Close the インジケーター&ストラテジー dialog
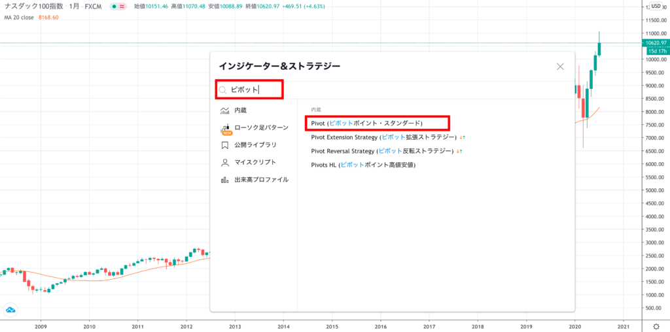Screen dimensions: 670x332 [x=560, y=66]
